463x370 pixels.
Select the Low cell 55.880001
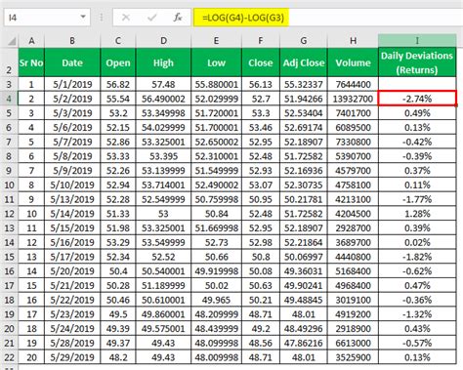(216, 84)
